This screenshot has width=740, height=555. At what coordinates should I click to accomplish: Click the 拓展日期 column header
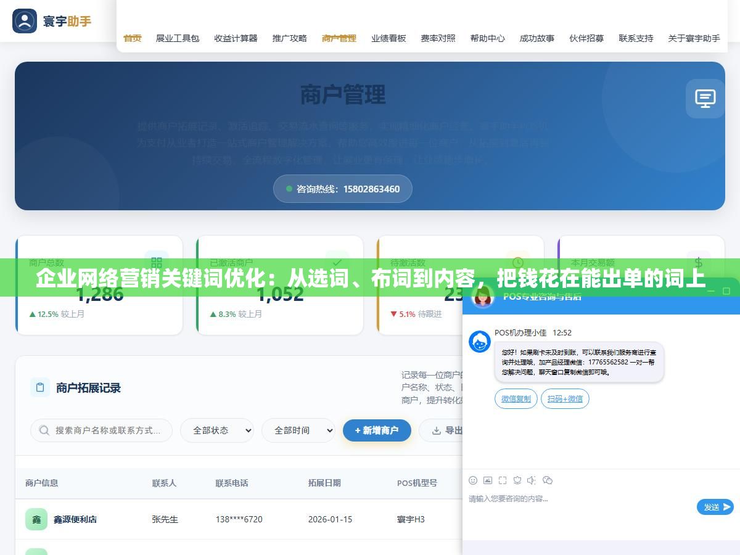click(324, 483)
